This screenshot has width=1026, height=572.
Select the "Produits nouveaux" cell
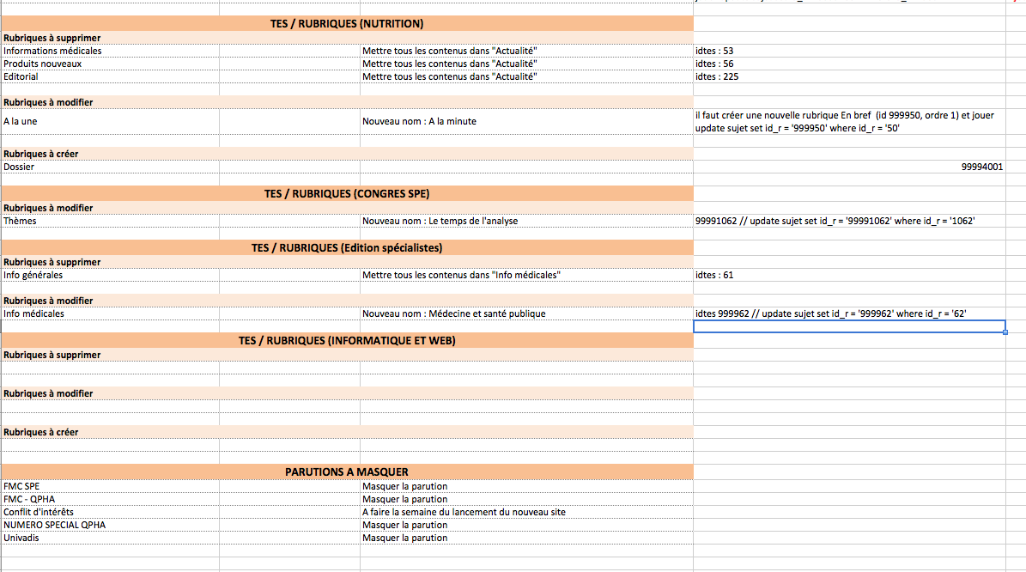pos(43,64)
